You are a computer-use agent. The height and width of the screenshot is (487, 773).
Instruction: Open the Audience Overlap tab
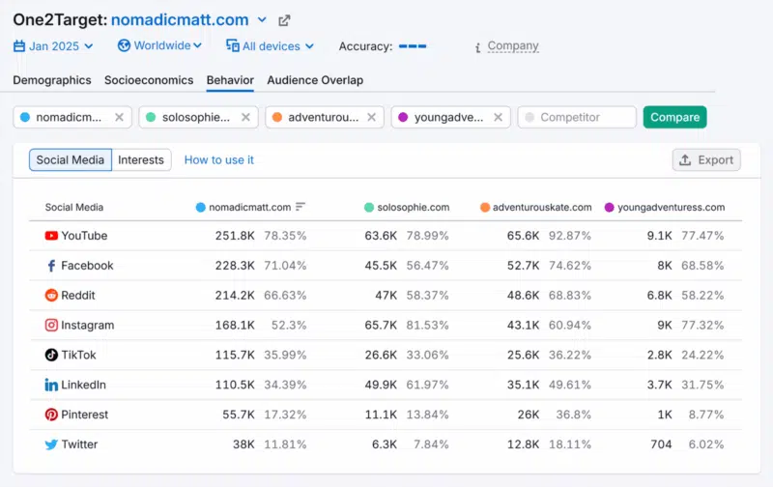(x=315, y=80)
